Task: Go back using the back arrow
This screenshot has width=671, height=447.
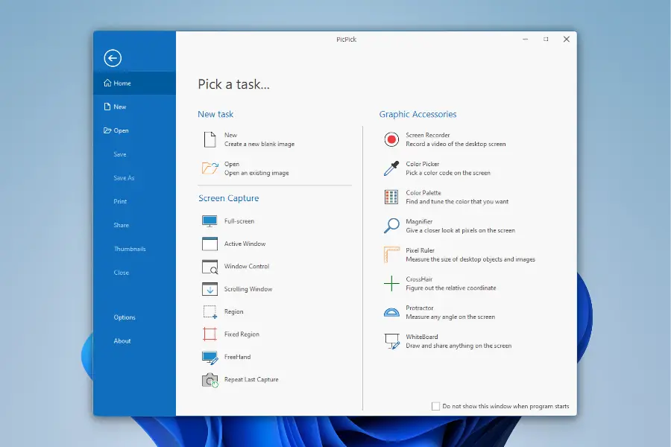Action: coord(113,58)
